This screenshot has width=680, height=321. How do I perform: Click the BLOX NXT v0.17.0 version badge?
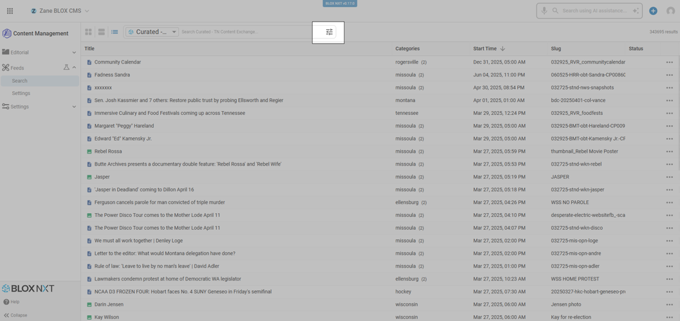tap(340, 3)
